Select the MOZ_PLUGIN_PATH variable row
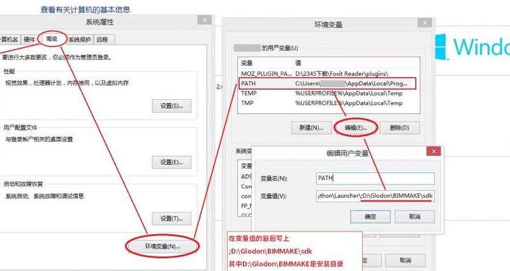Image resolution: width=510 pixels, height=271 pixels. pyautogui.click(x=328, y=74)
